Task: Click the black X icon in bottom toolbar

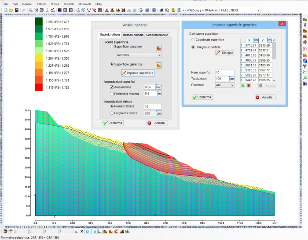Action: [82, 231]
